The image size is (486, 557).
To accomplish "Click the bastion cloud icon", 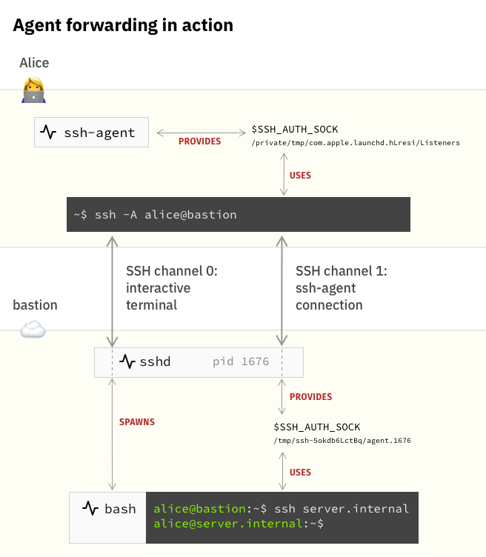I will point(33,330).
